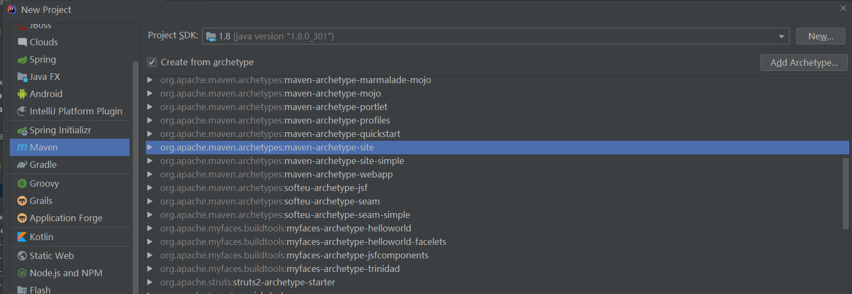Expand maven-archetype-webapp node
The image size is (852, 294).
click(150, 174)
